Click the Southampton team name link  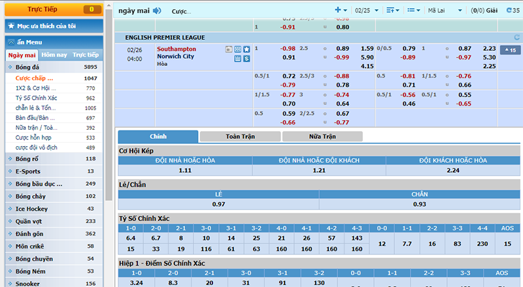pyautogui.click(x=176, y=49)
